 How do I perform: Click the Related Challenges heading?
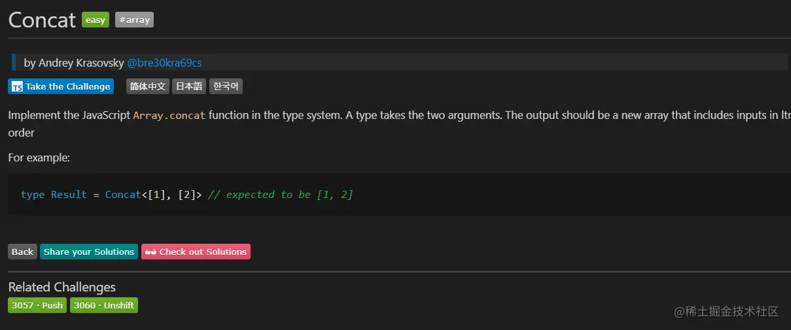click(62, 287)
